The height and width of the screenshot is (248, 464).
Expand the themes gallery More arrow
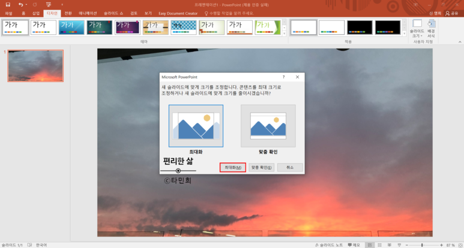tap(285, 34)
